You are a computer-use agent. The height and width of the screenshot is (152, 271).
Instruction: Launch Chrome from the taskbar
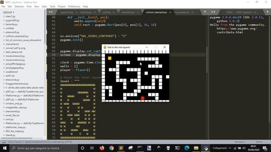pos(111,148)
